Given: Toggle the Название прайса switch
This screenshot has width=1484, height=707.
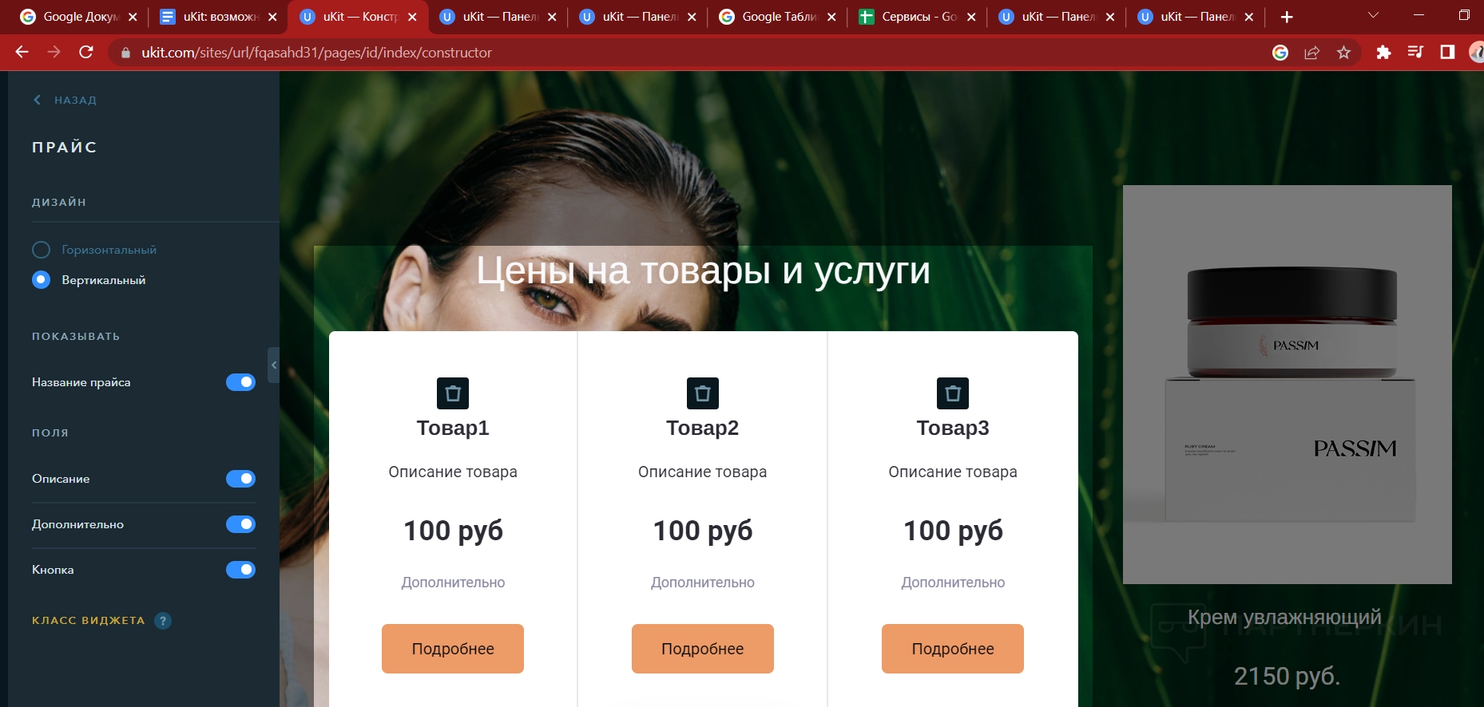Looking at the screenshot, I should click(240, 382).
